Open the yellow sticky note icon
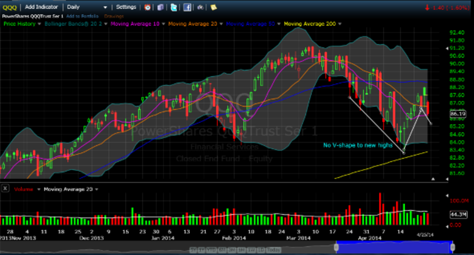The width and height of the screenshot is (474, 255). (x=213, y=7)
